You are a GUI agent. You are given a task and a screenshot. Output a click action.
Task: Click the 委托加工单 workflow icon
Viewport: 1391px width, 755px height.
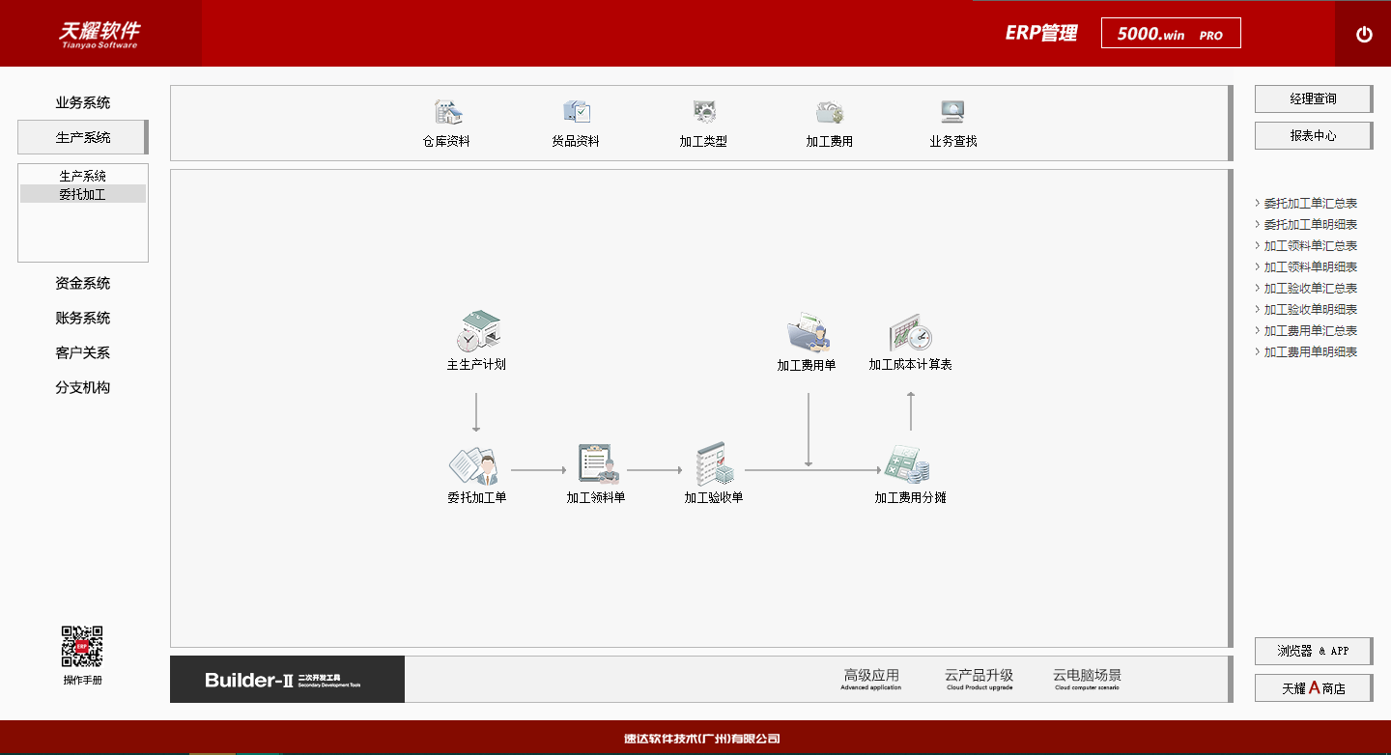tap(475, 473)
